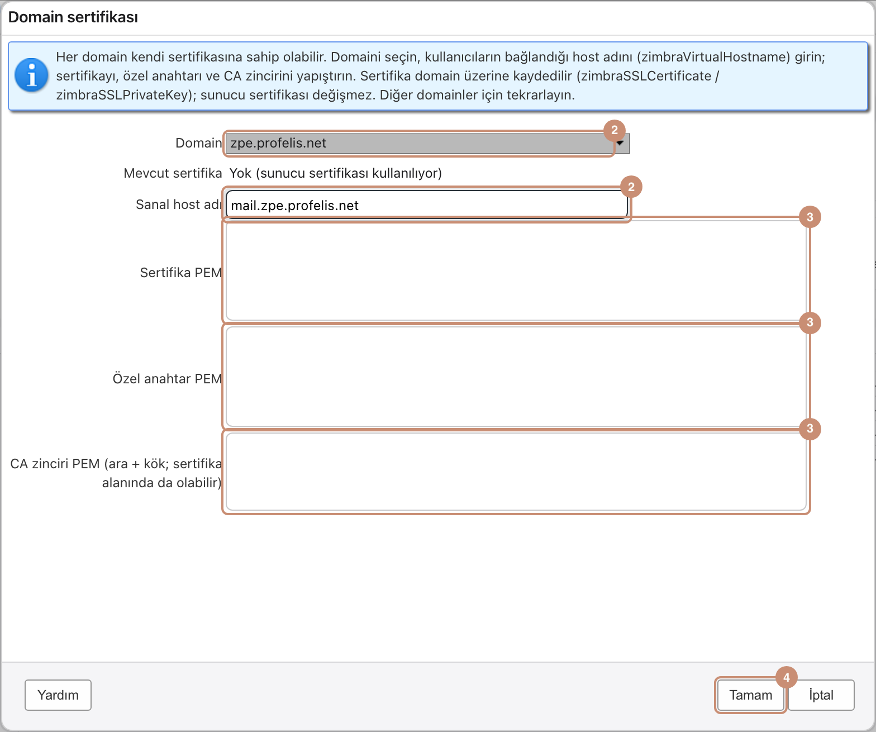Click the 'Yok (sunucu sertifikası kullanılıyor)' text
The image size is (876, 732).
pyautogui.click(x=336, y=173)
